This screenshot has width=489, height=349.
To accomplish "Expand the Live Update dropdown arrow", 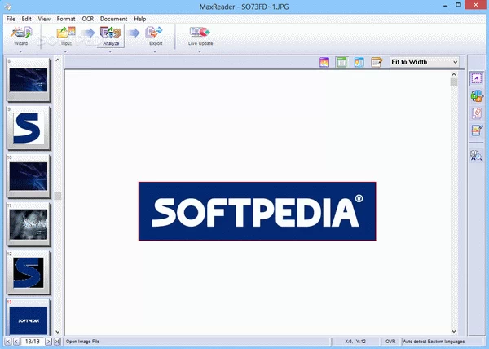I will pyautogui.click(x=200, y=51).
